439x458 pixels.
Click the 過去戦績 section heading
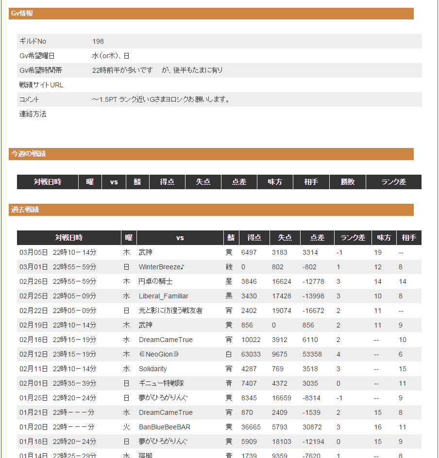point(25,210)
